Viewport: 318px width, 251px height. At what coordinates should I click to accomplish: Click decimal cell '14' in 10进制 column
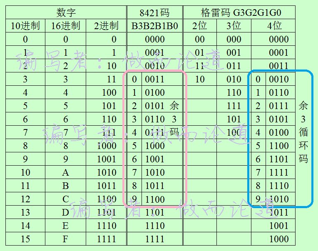coord(25,226)
